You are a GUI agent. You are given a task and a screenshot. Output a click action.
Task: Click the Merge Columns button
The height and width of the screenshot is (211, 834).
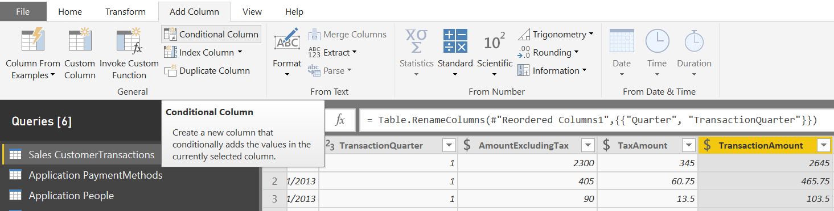point(347,34)
